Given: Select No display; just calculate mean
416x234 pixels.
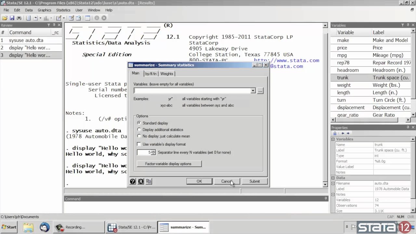Looking at the screenshot, I should coord(139,136).
